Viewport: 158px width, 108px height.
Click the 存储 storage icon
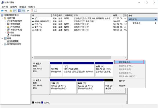(5, 38)
